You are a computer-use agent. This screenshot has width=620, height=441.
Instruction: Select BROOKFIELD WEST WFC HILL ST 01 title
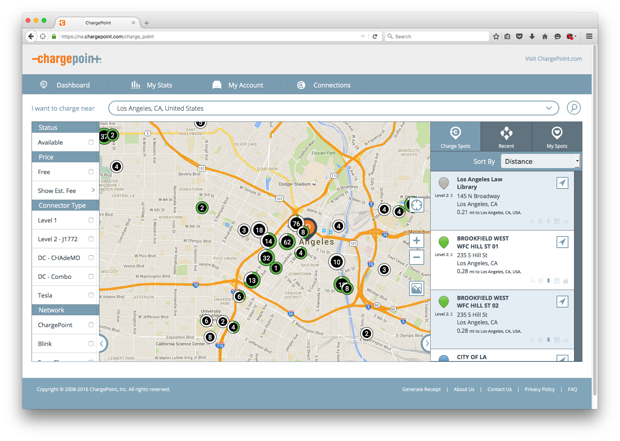click(483, 242)
